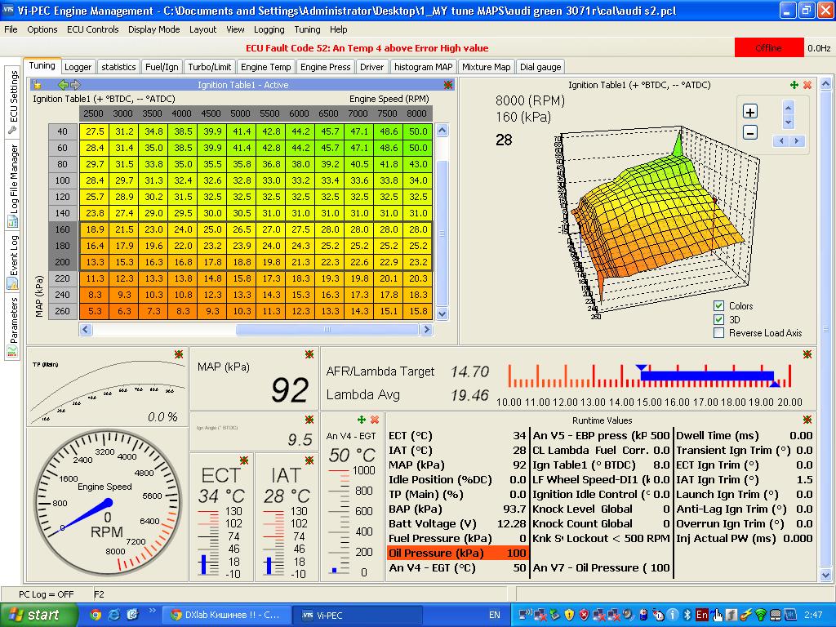Click the zoom in plus button on 3D graph

point(750,112)
